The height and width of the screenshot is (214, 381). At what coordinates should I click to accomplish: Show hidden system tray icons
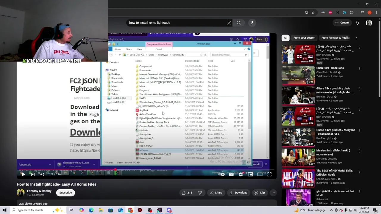click(331, 210)
